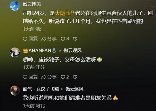Share AHANFAN's comment
Viewport: 156px width, 111px height.
pos(49,77)
